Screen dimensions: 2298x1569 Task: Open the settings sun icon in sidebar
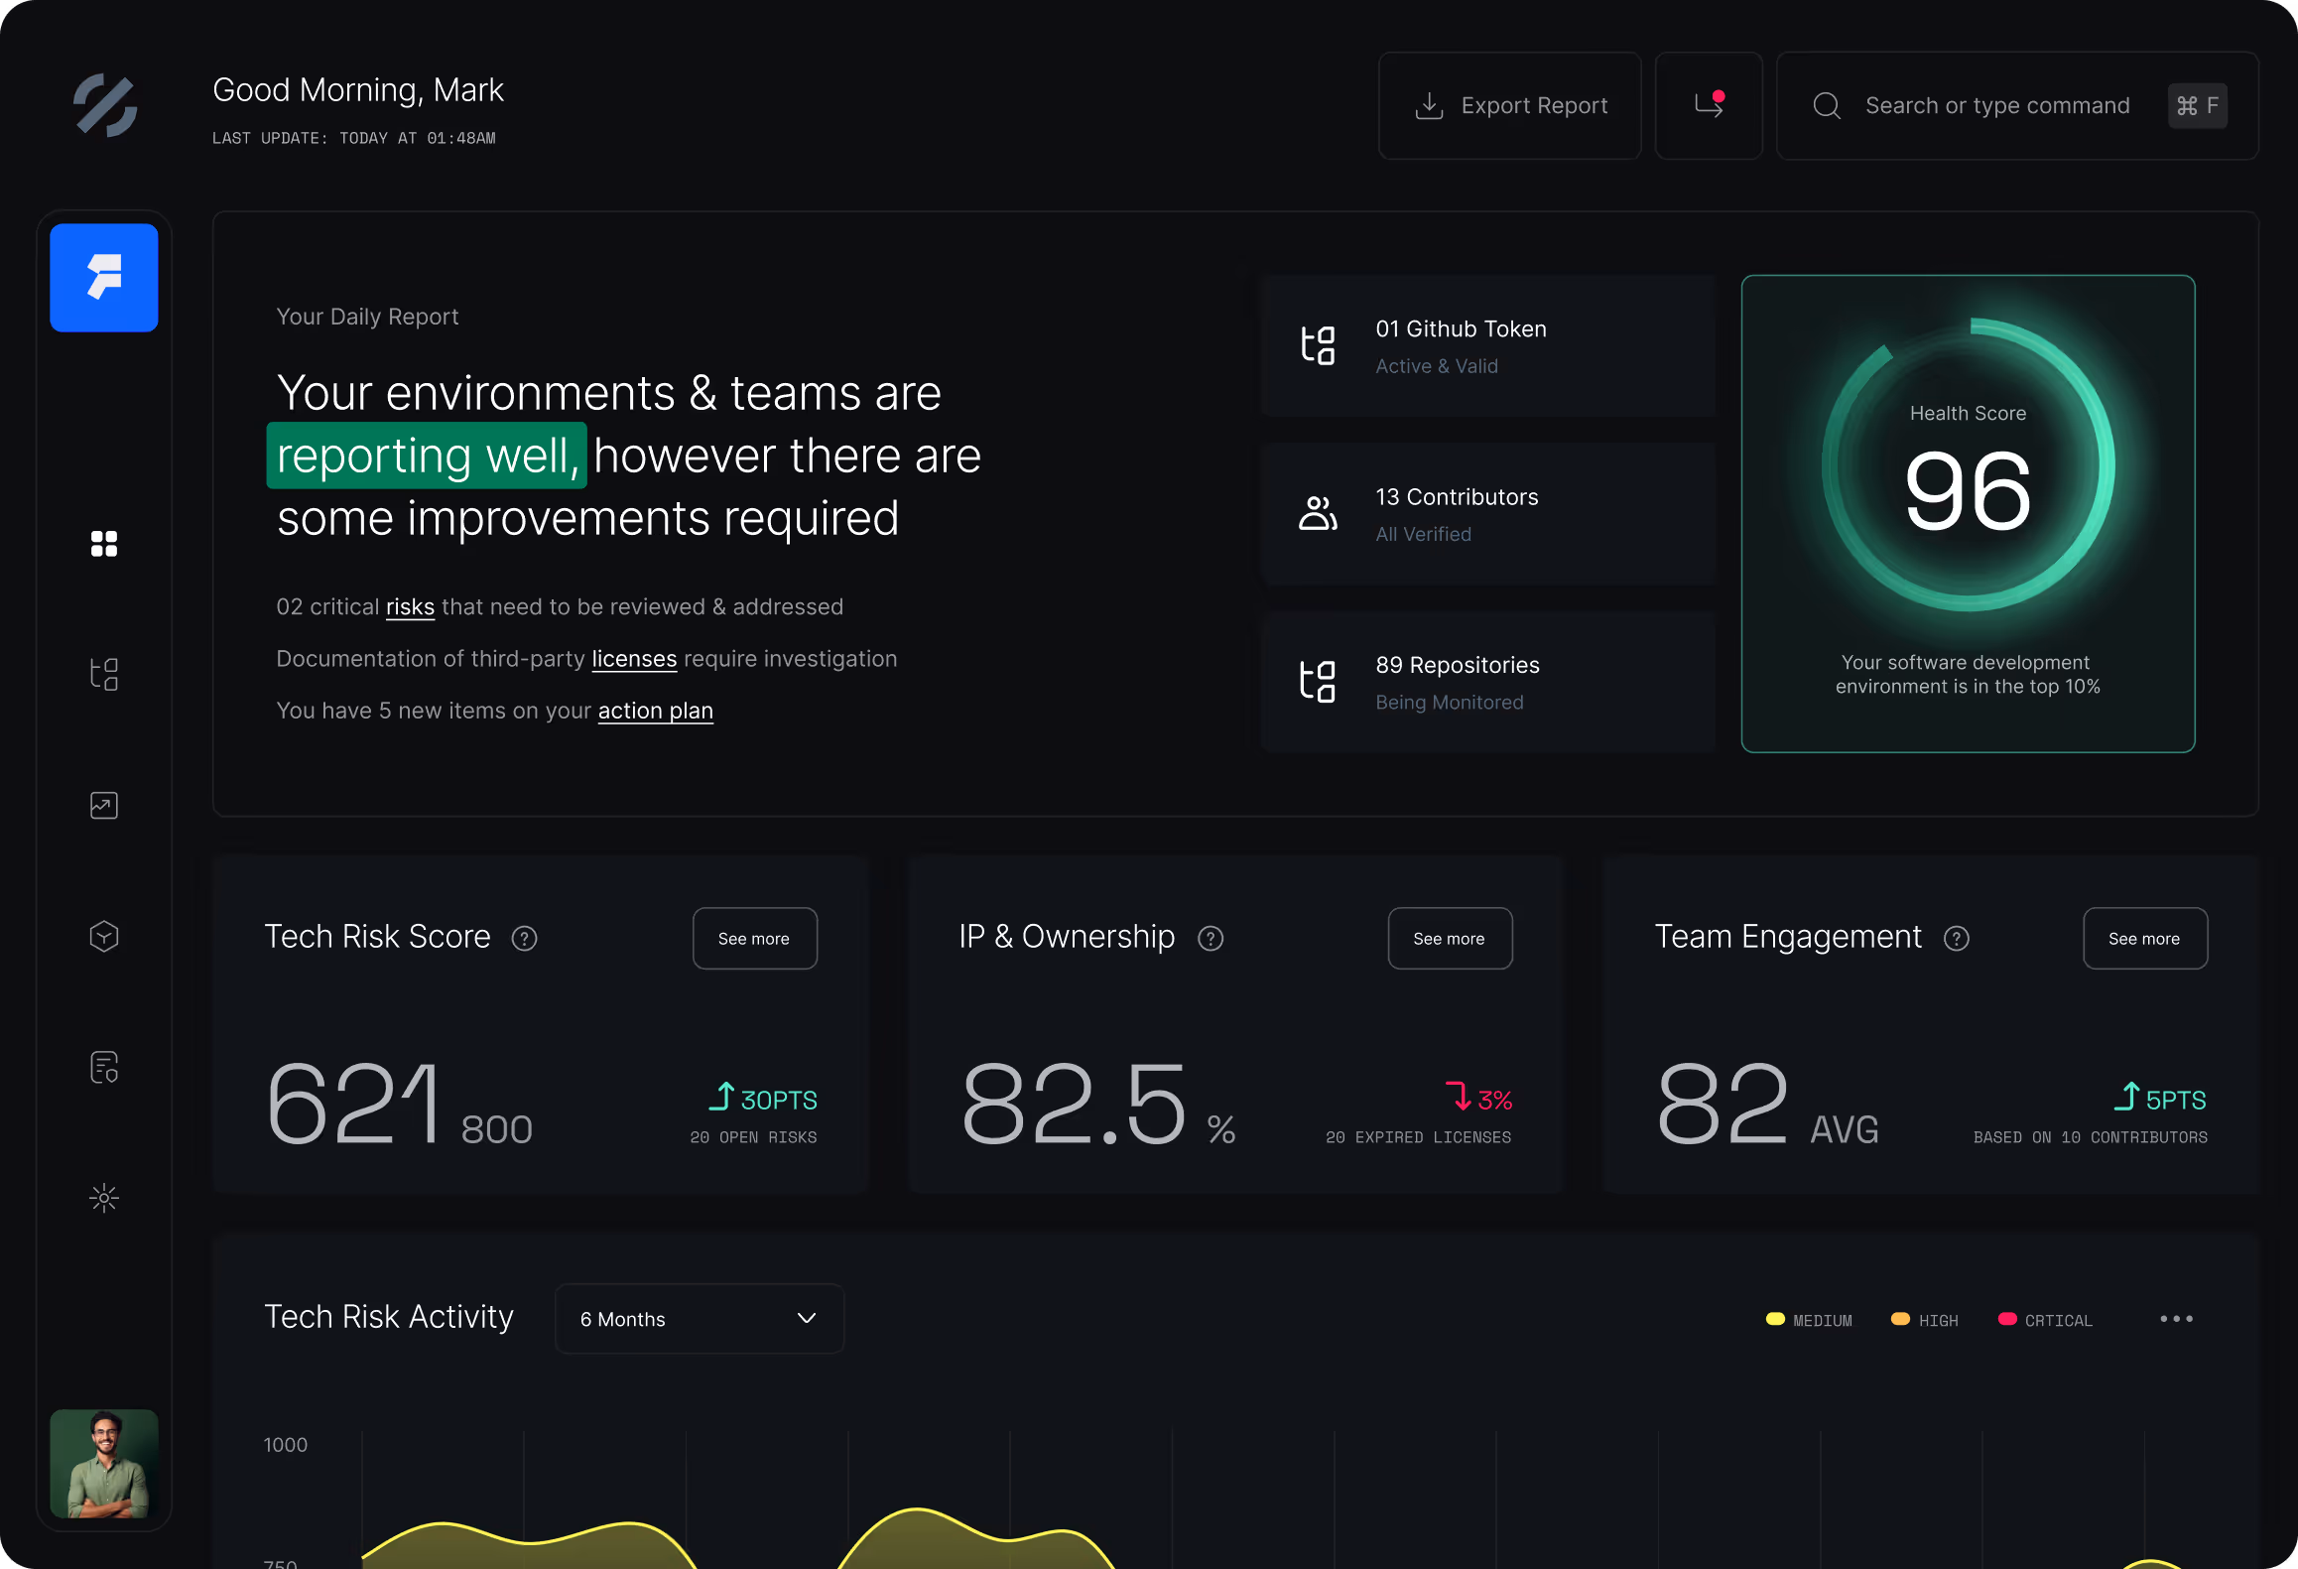click(104, 1198)
